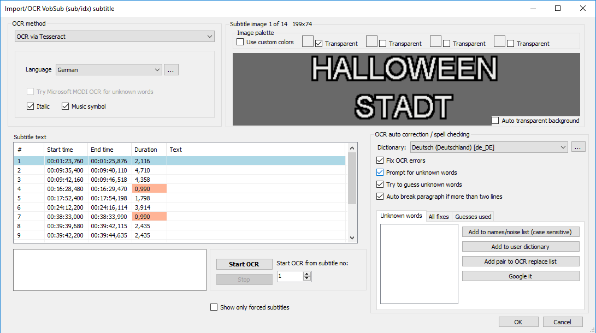Click the subtitle list scrollbar thumb
The image size is (596, 333).
352,179
